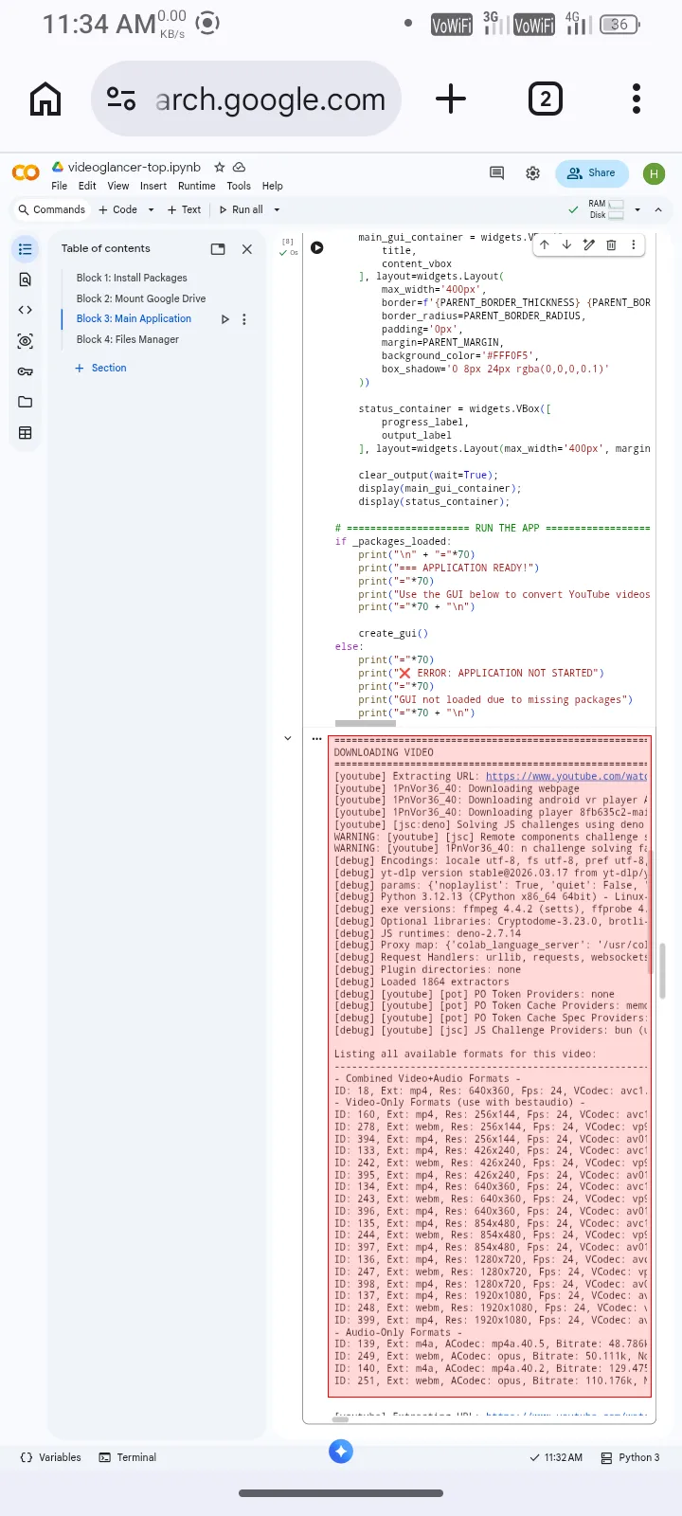
Task: Open the tab switcher showing 2 tabs
Action: pyautogui.click(x=545, y=99)
